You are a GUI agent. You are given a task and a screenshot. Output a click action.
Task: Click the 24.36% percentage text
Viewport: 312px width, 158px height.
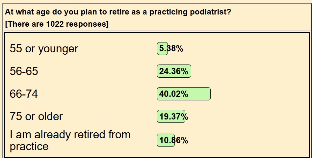click(x=173, y=71)
